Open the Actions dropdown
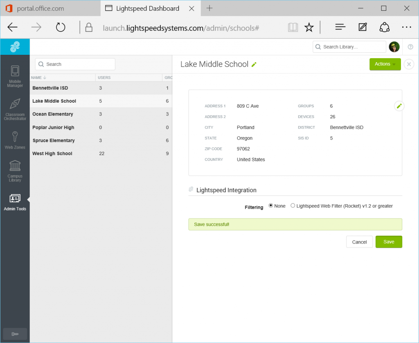 [x=385, y=64]
